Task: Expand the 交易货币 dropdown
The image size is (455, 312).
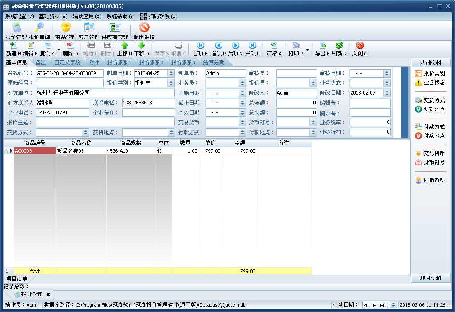Action: [243, 122]
